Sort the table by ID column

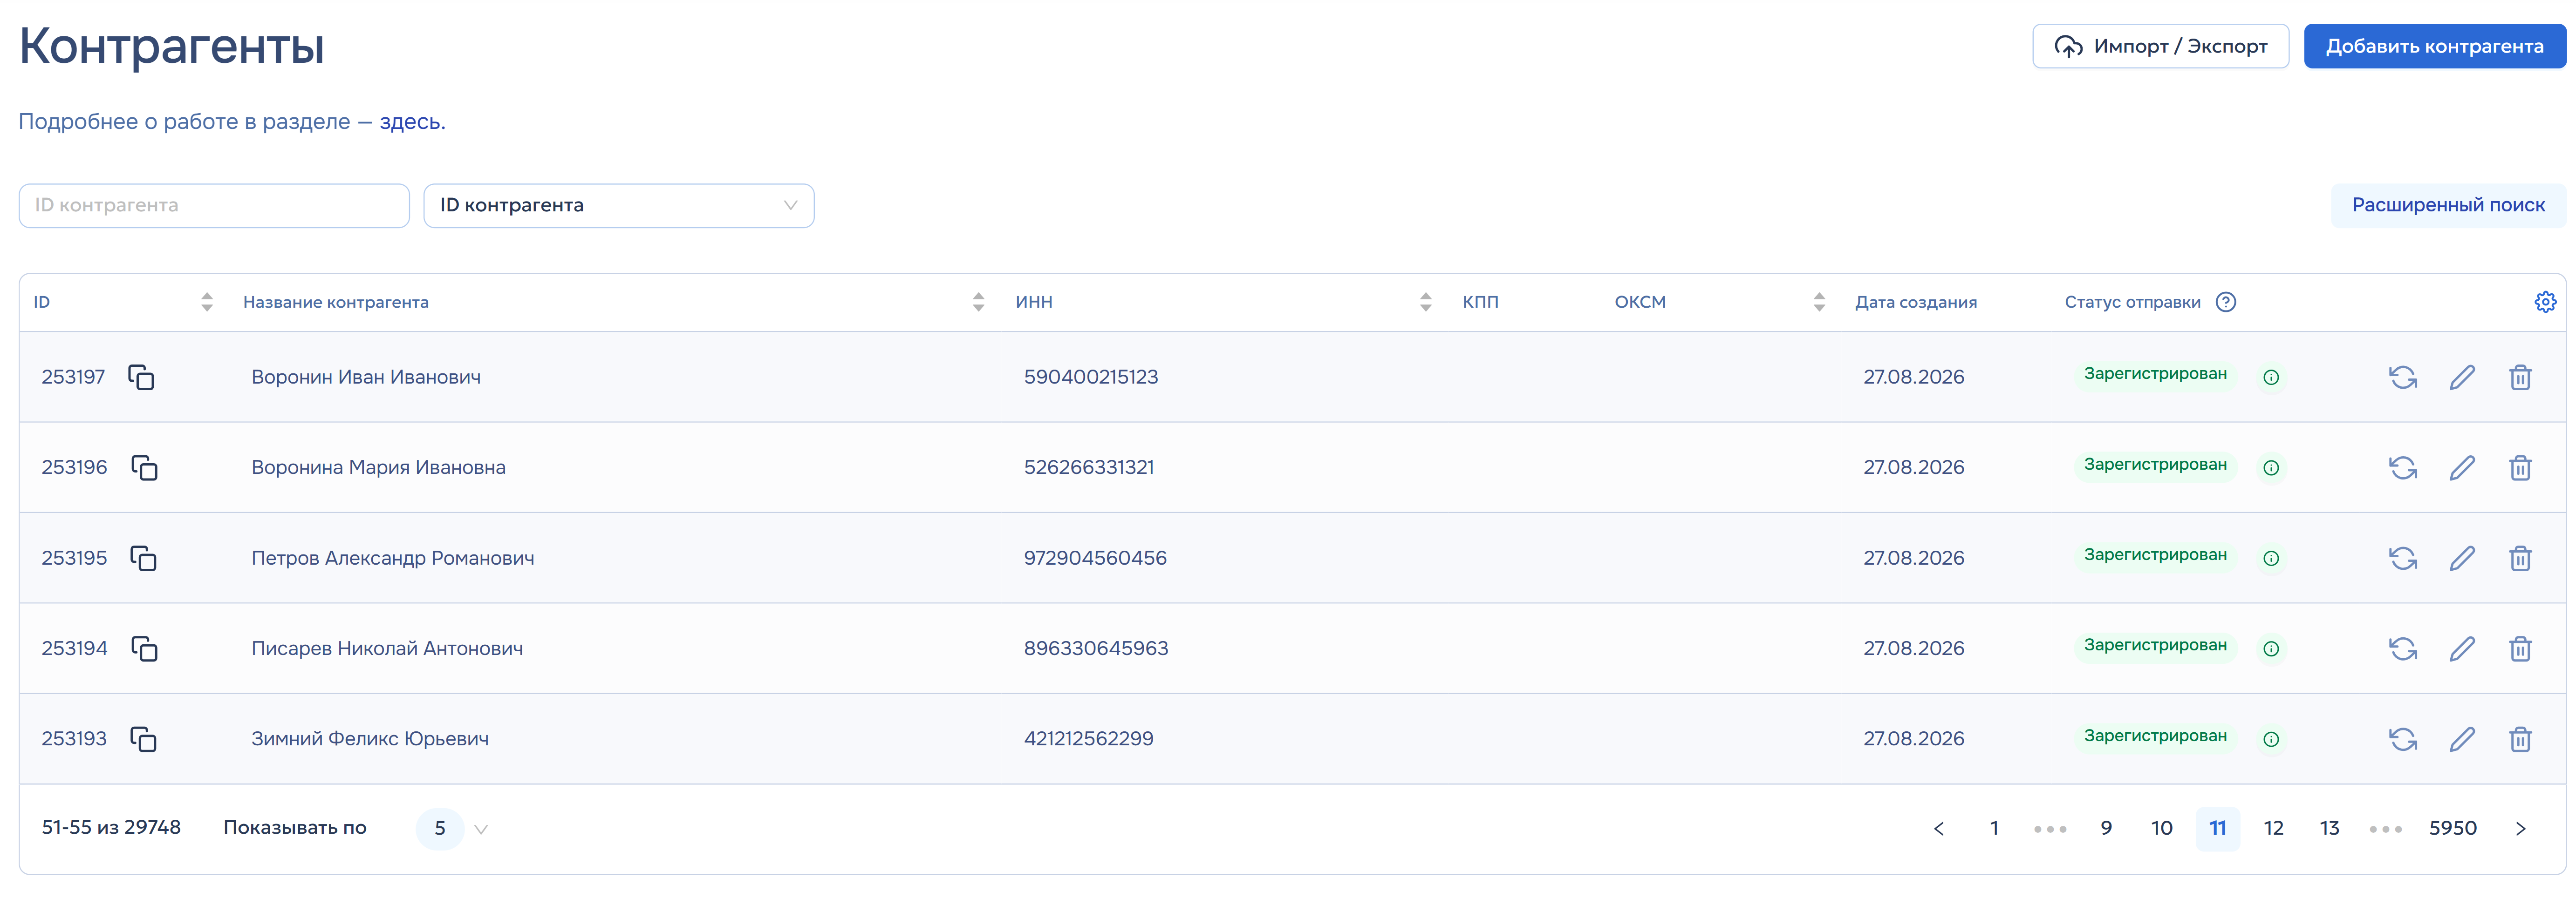(x=207, y=302)
